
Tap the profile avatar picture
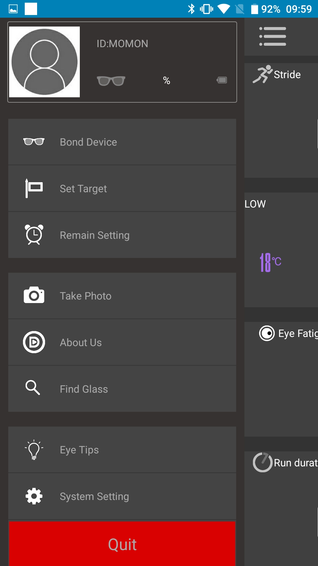click(x=44, y=62)
